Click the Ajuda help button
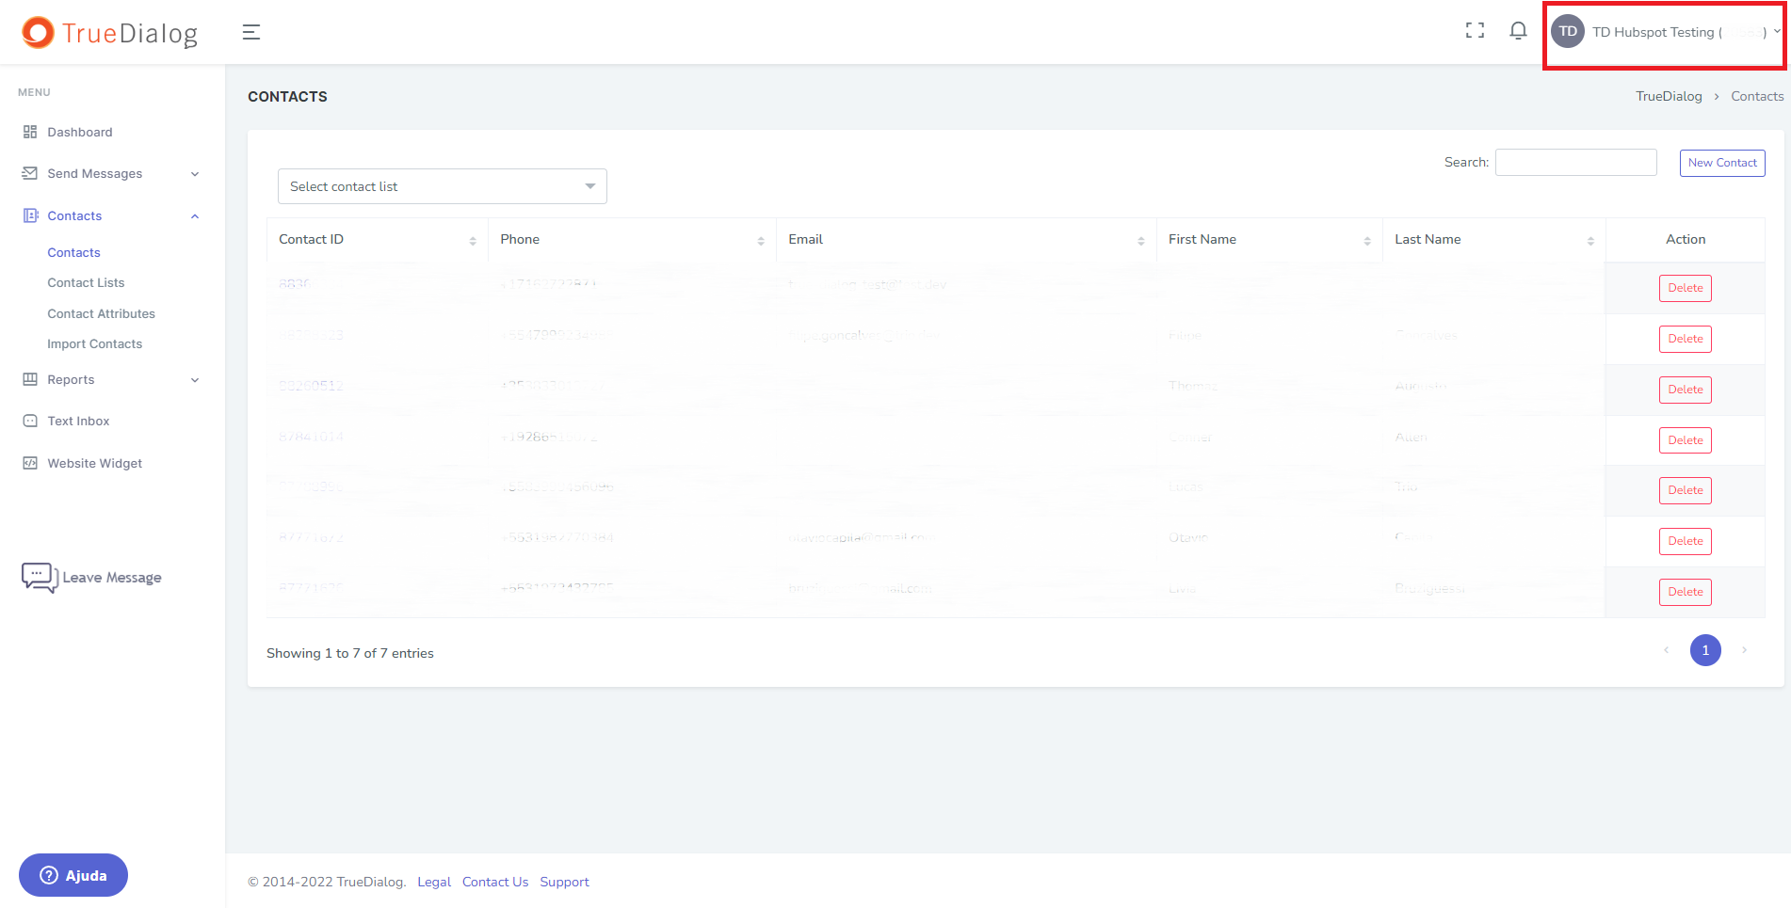Image resolution: width=1791 pixels, height=908 pixels. [x=73, y=875]
